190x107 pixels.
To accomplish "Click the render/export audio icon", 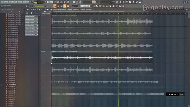I will click(x=133, y=2).
